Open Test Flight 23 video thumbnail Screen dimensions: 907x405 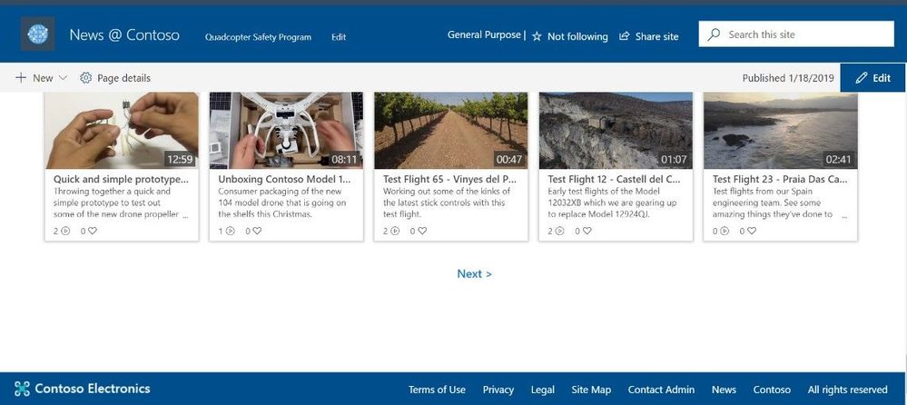coord(780,130)
